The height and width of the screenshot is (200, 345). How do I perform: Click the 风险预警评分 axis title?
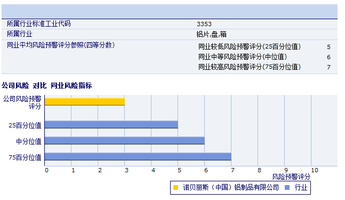tap(291, 177)
